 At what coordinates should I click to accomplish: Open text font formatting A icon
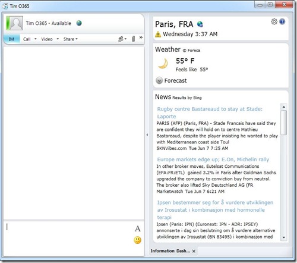138,228
